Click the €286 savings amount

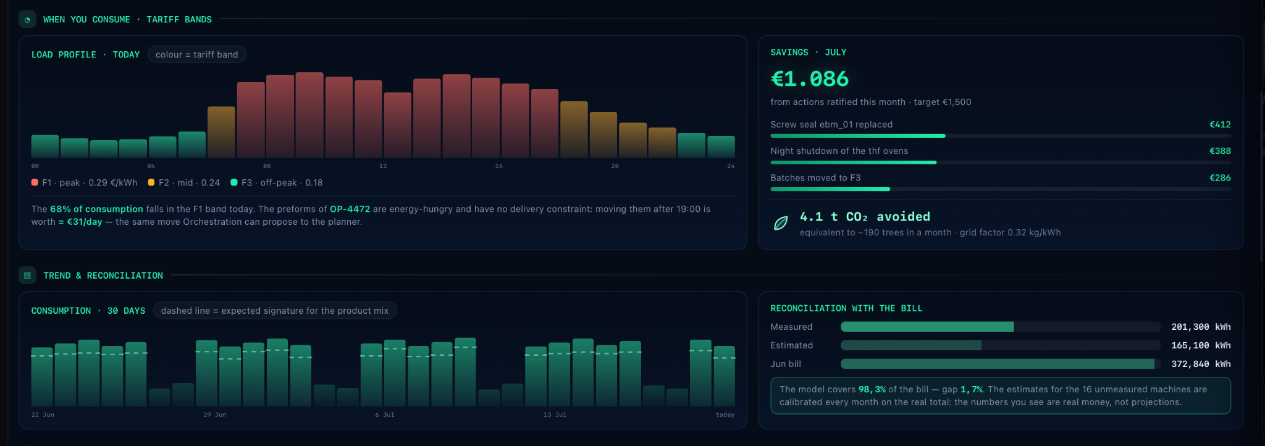pos(1220,177)
